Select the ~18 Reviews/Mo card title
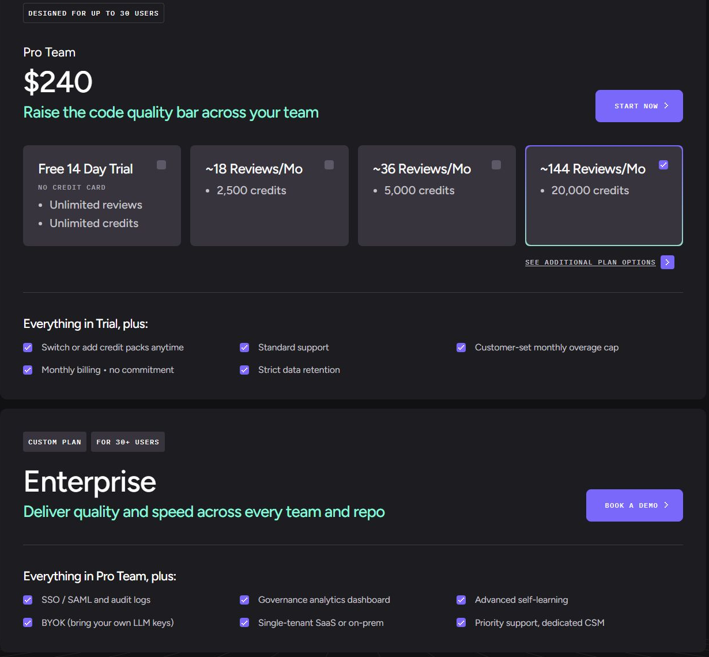Screen dimensions: 709x657 point(254,169)
